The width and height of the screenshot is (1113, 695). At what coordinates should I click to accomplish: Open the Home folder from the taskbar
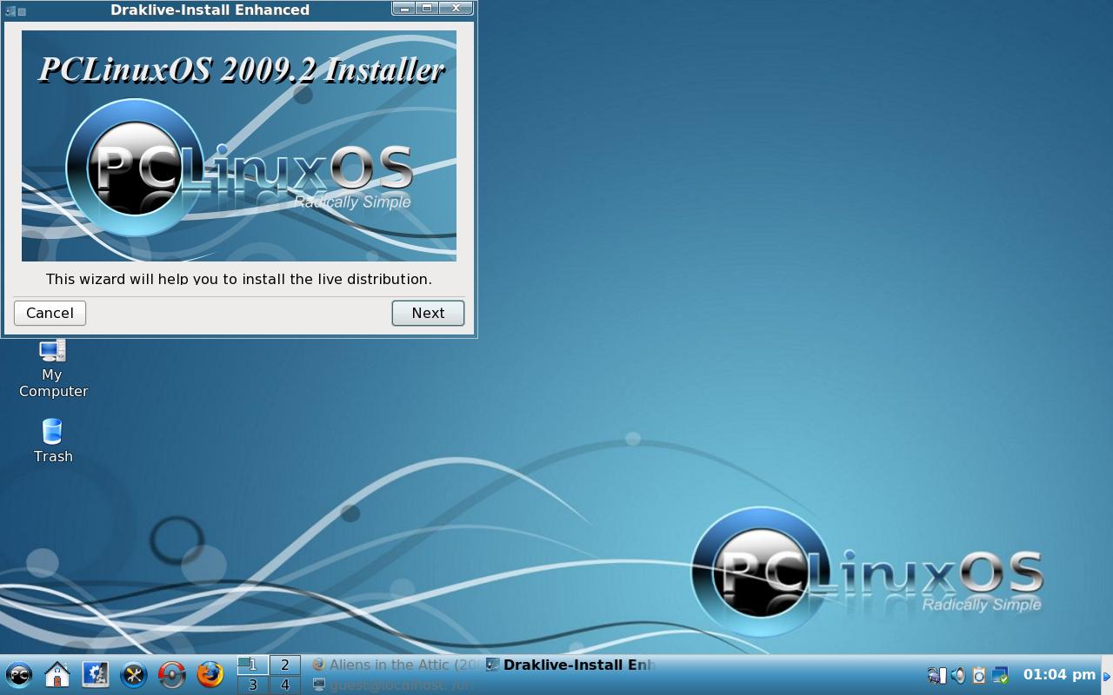(57, 674)
